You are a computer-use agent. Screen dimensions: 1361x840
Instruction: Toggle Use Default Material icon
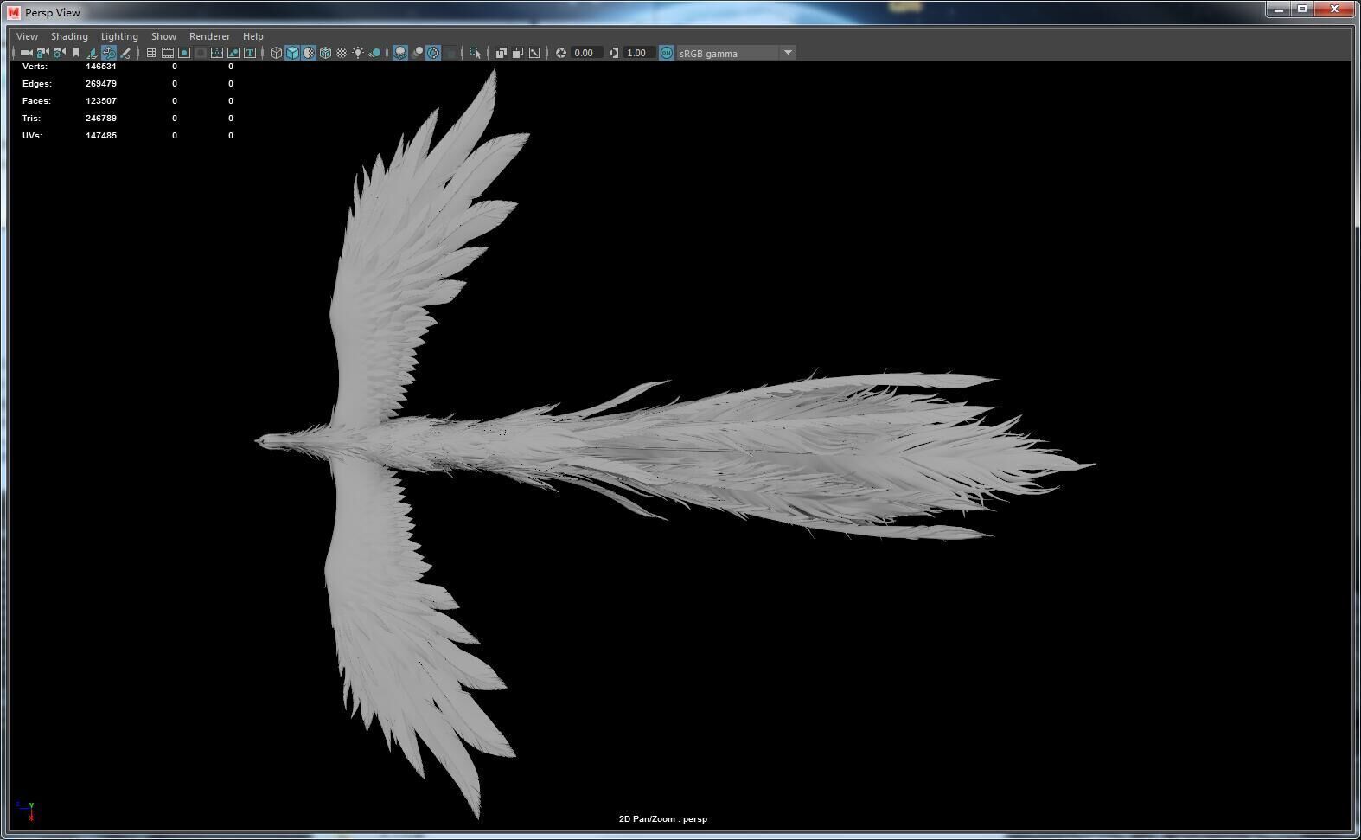point(309,53)
